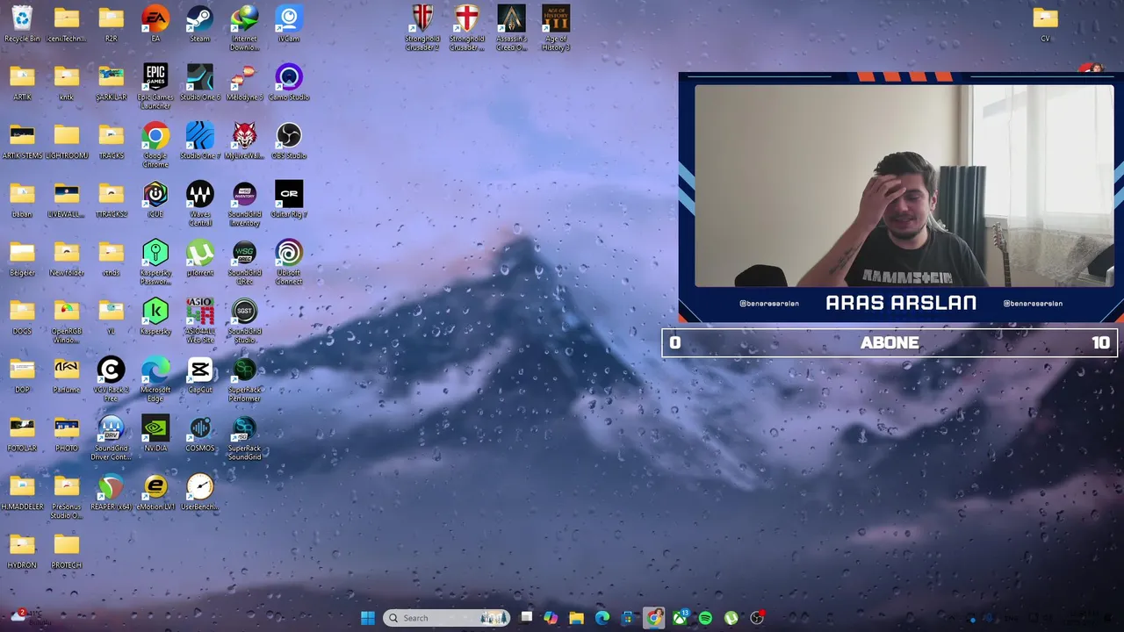Open the Windows Start menu
This screenshot has height=632, width=1124.
368,618
